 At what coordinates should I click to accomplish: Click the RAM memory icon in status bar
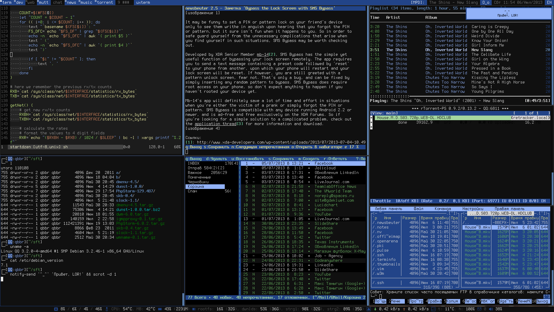(x=160, y=309)
